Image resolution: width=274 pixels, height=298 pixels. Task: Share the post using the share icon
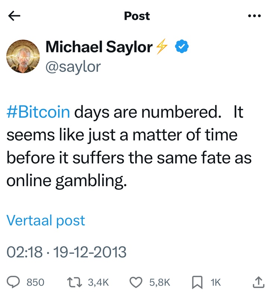click(258, 282)
